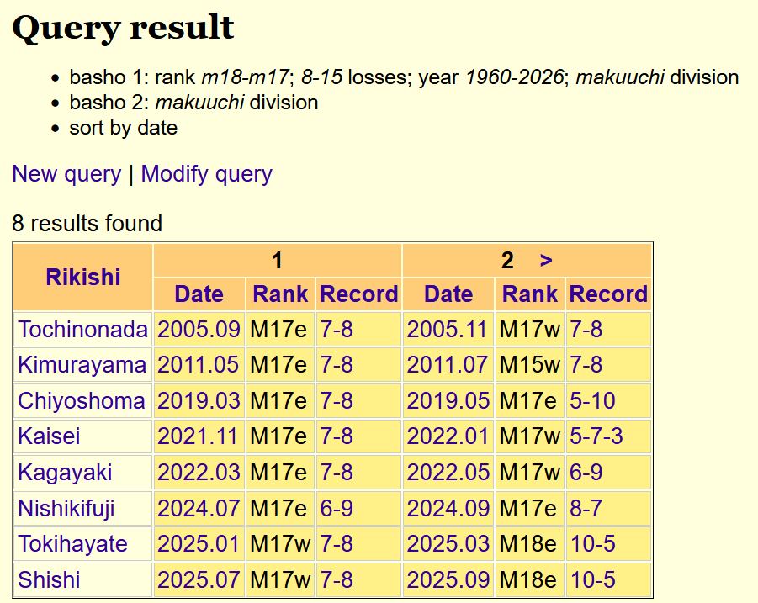This screenshot has height=603, width=758.
Task: View Shishi's 2025.07 7-8 record
Action: pos(337,580)
